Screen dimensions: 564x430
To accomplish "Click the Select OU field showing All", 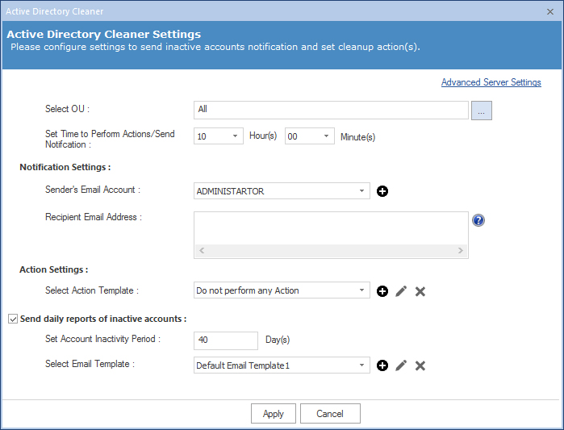I will (x=331, y=110).
